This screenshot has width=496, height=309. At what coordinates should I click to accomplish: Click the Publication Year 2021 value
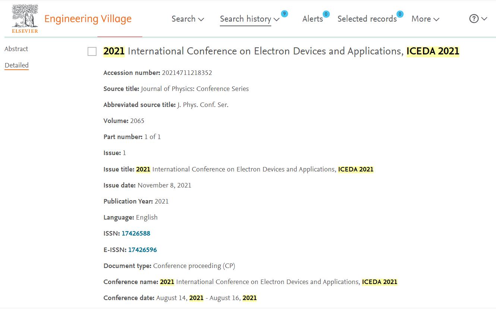tap(162, 201)
